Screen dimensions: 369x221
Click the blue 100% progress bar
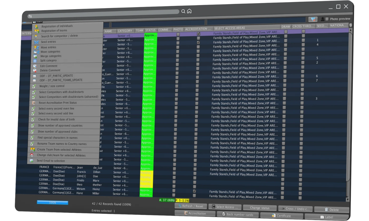pos(52,203)
